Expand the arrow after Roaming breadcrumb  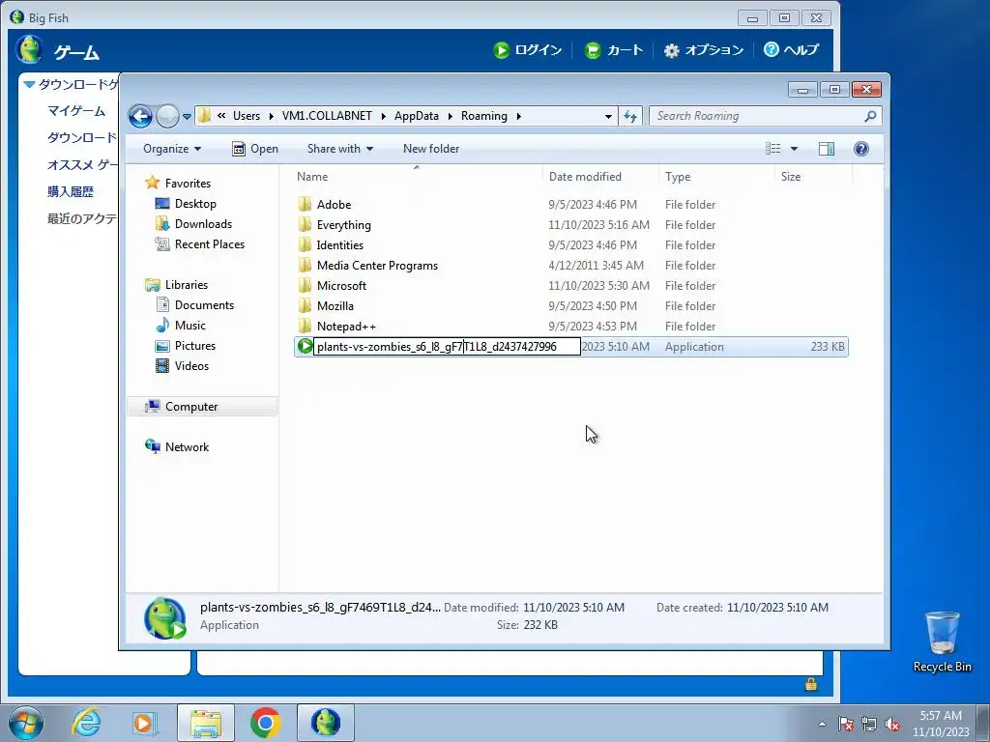(x=519, y=116)
